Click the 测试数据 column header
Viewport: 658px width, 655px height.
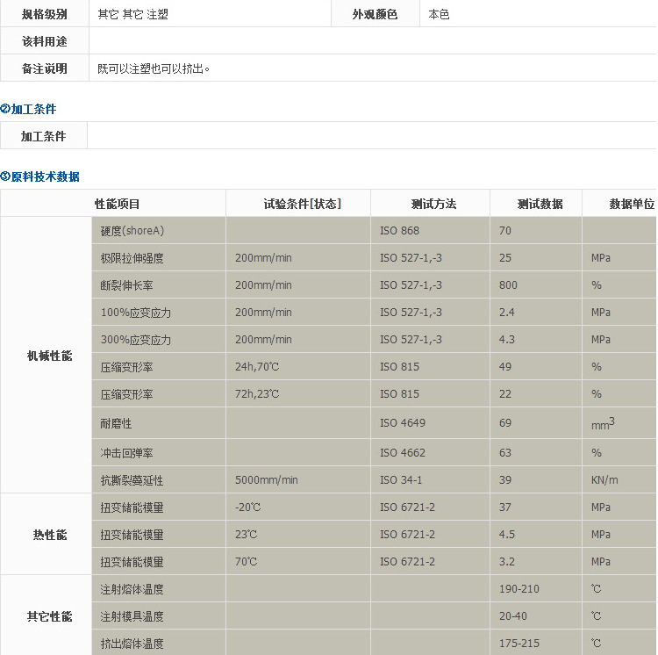[x=540, y=204]
